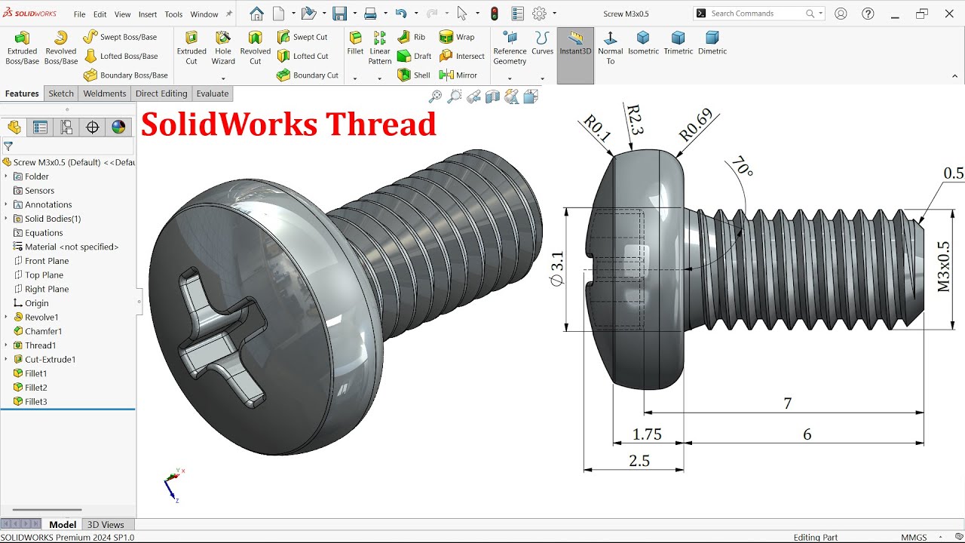Screen dimensions: 965x543
Task: Click the Save icon
Action: (x=339, y=14)
